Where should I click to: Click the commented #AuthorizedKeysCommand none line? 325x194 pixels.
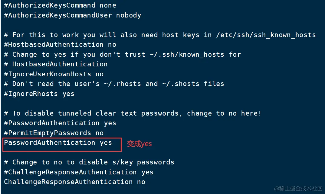[x=60, y=5]
